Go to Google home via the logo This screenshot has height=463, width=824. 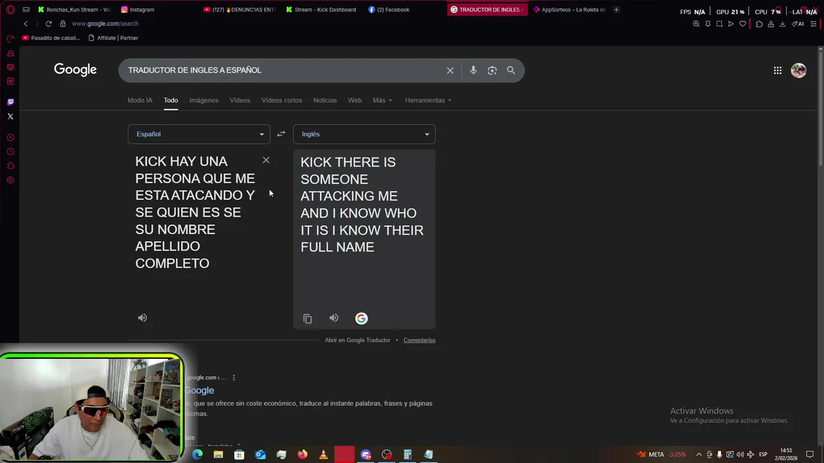75,70
